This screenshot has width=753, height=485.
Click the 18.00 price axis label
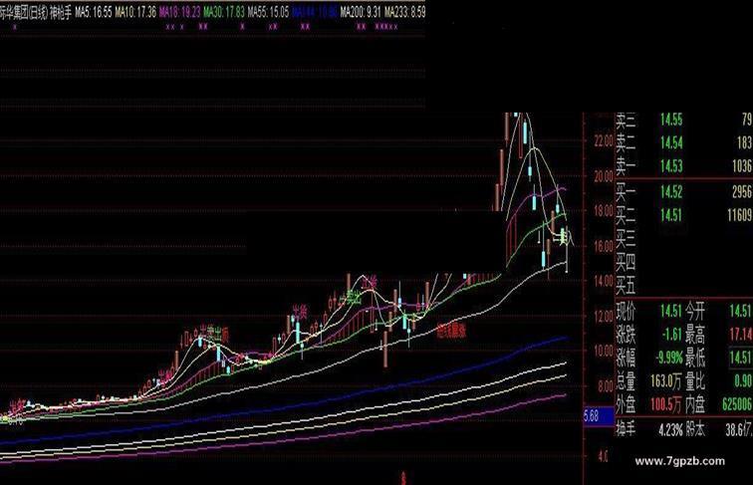[604, 211]
